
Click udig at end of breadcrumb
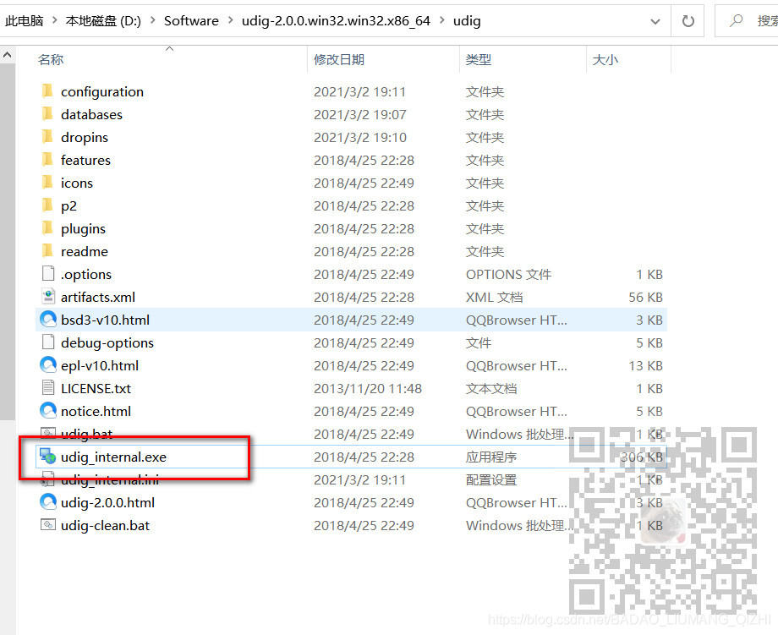tap(467, 21)
